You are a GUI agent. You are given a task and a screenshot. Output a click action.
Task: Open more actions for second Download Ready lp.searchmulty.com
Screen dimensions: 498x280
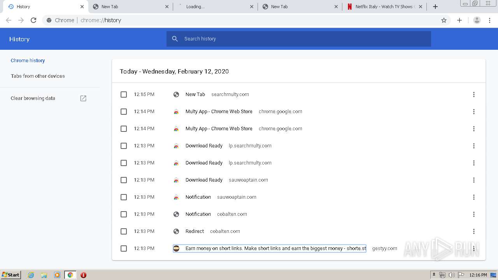tap(474, 163)
